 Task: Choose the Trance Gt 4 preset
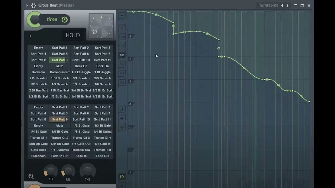102,138
